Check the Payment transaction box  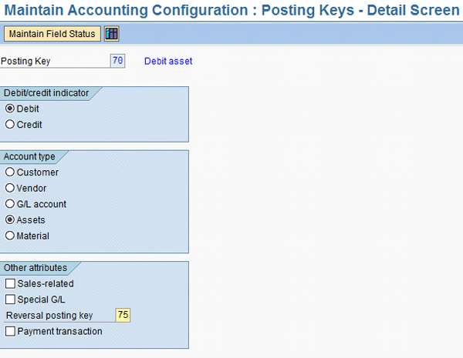(x=11, y=332)
